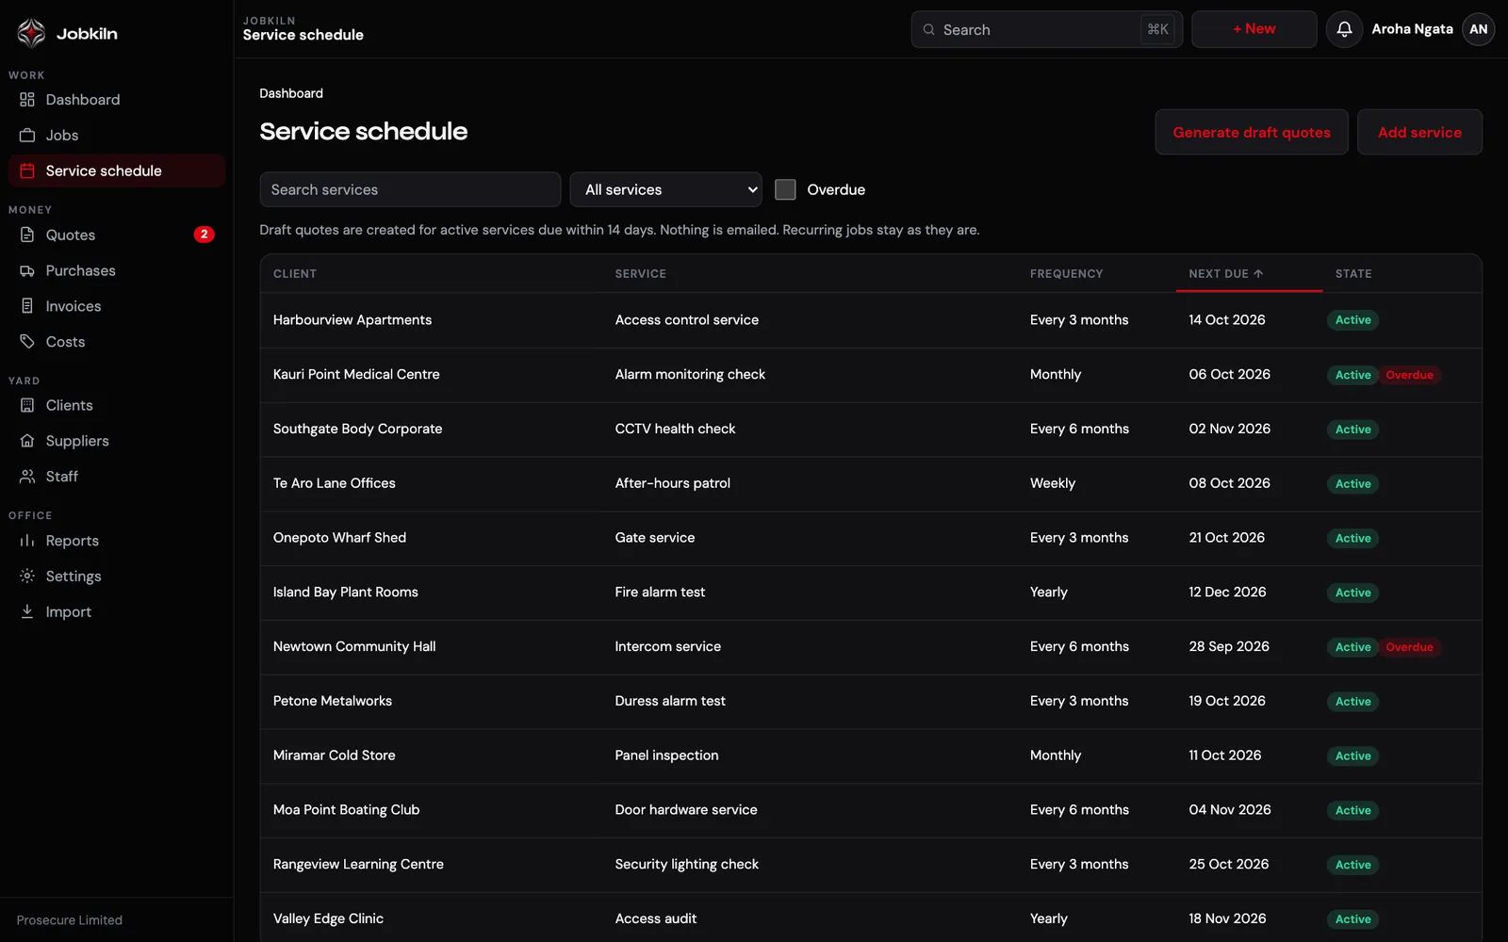Click the Fire alarm test service cell
1508x942 pixels.
[x=660, y=593]
